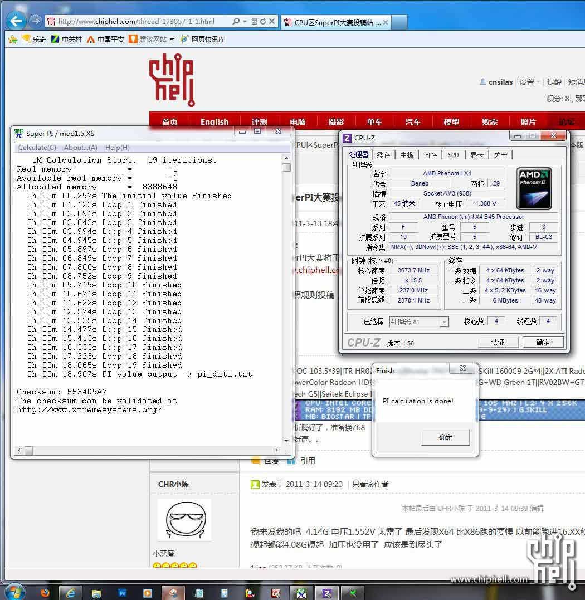Open the 摄影 nav link
Screen dimensions: 585x600
tap(337, 121)
